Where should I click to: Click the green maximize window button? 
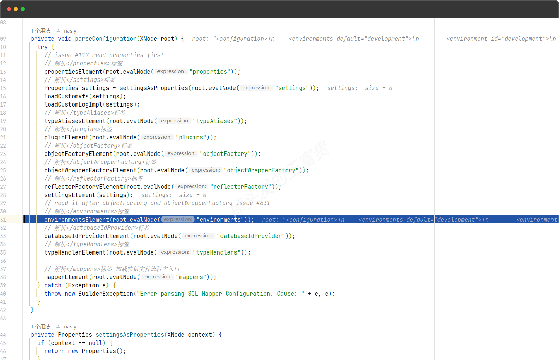(x=23, y=9)
